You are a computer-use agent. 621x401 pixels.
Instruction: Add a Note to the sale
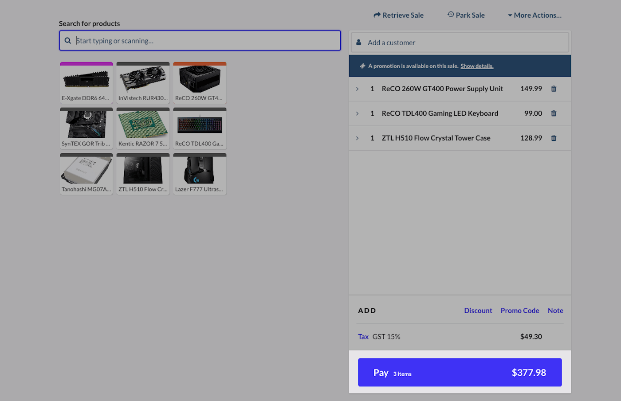tap(555, 311)
